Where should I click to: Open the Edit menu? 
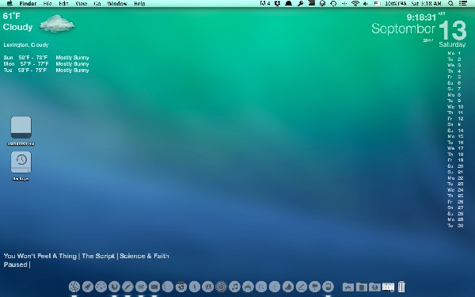[63, 4]
